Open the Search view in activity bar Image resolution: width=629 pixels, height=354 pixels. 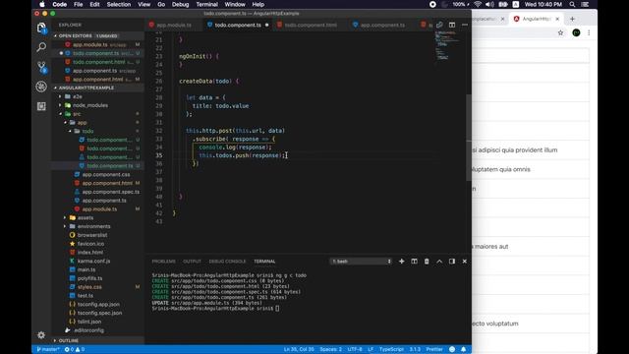pos(41,47)
